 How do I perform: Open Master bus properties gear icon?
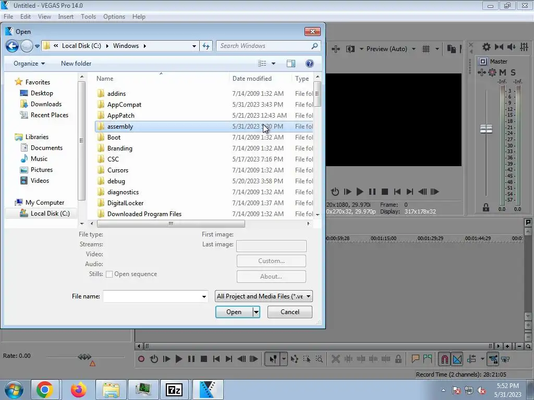(487, 47)
